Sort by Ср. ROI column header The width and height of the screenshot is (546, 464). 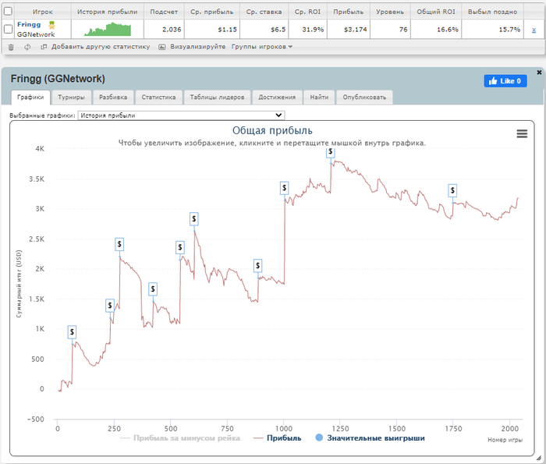tap(308, 12)
